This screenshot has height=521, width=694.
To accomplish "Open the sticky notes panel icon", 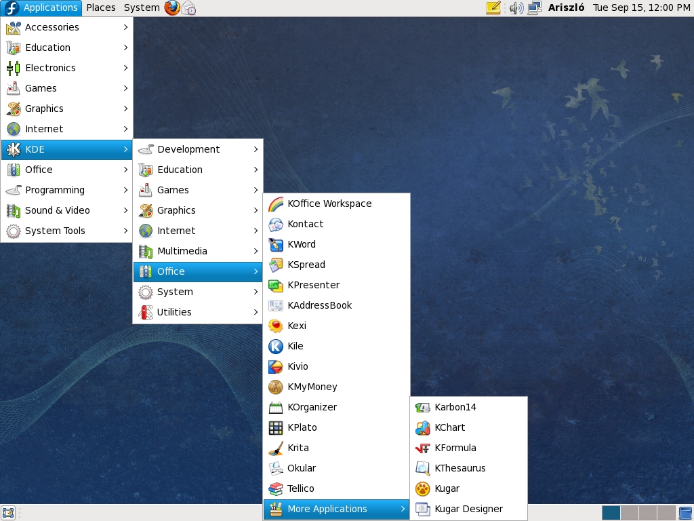I will (493, 7).
